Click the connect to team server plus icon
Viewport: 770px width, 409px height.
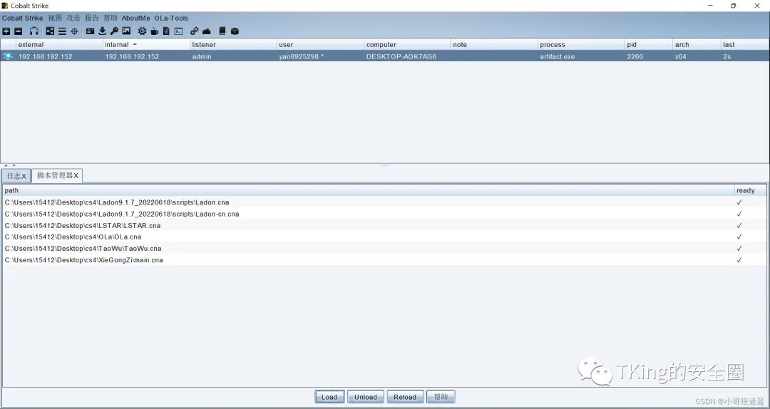[6, 31]
